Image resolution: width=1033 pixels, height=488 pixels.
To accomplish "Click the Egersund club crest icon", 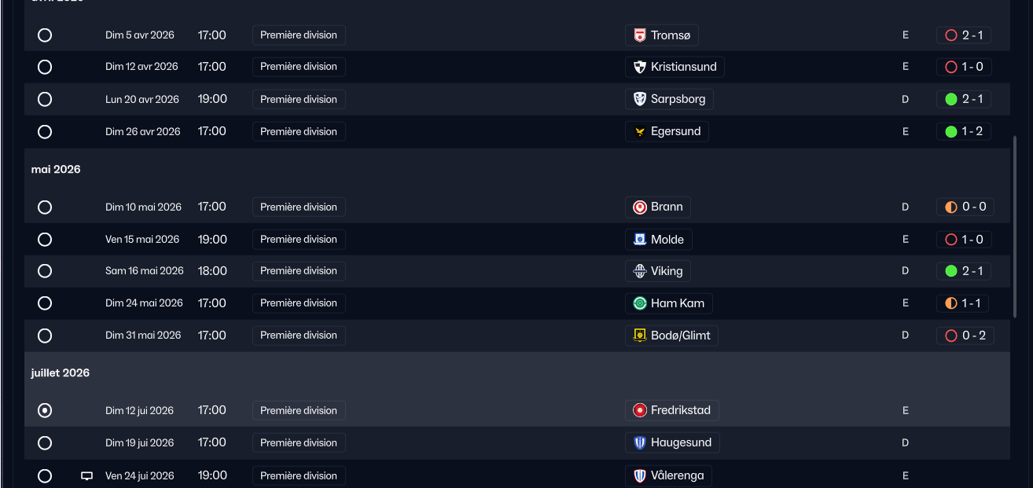I will click(x=640, y=131).
